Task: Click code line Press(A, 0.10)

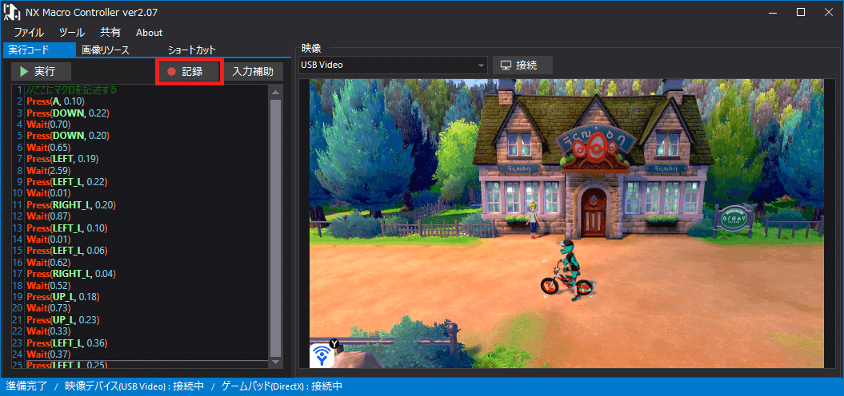Action: (56, 101)
